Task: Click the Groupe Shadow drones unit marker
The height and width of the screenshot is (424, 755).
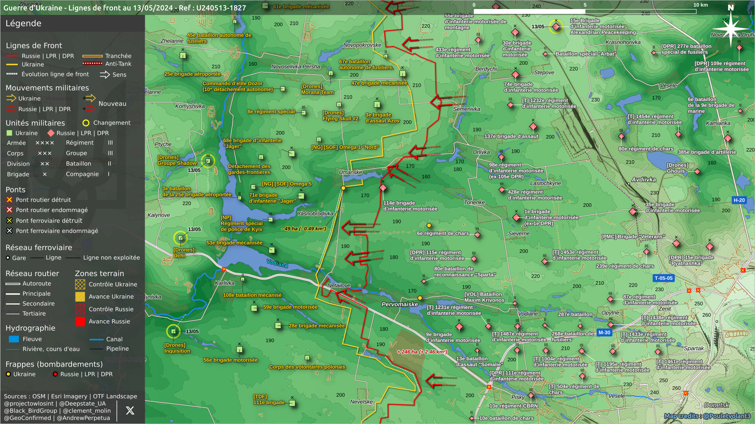Action: 208,161
